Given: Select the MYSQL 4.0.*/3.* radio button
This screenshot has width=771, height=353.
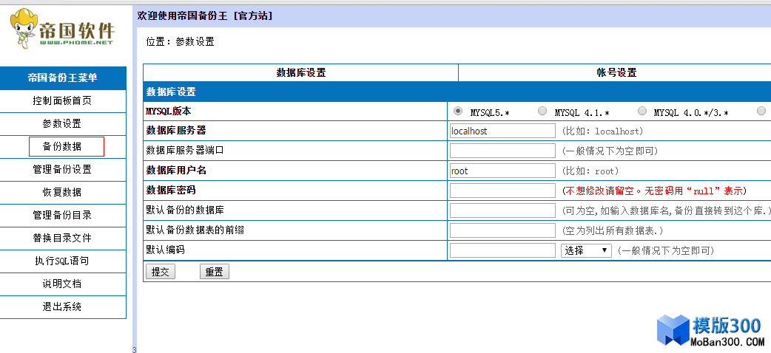Looking at the screenshot, I should click(x=642, y=112).
